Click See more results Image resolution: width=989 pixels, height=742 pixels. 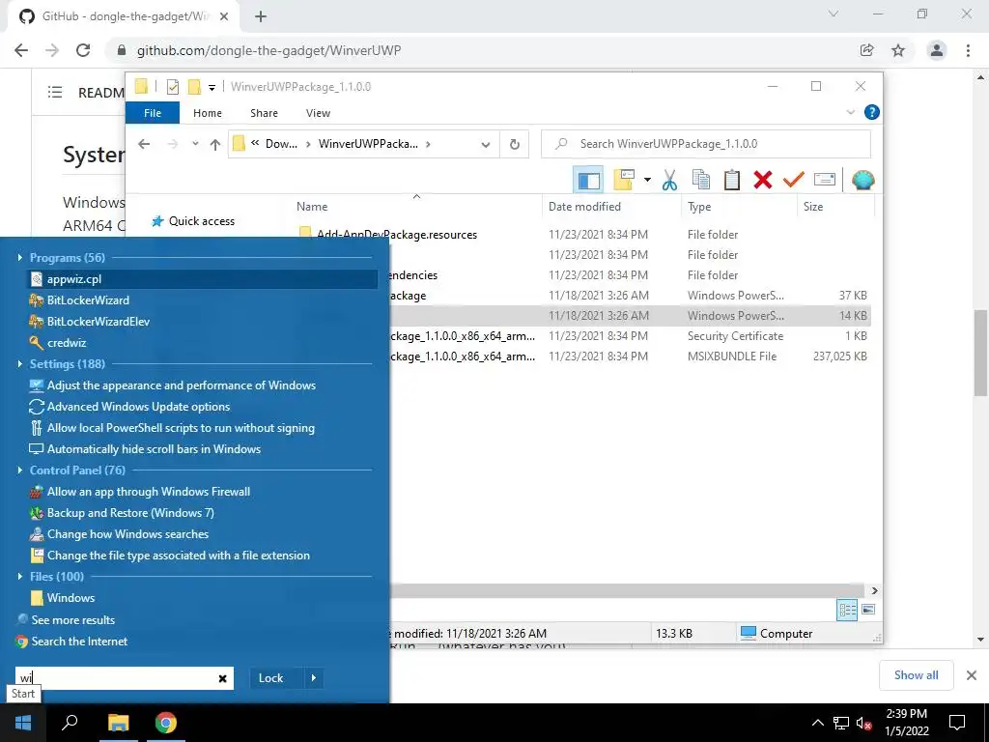pyautogui.click(x=73, y=620)
